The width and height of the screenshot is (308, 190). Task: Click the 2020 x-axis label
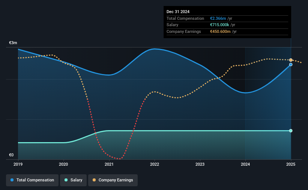pos(63,164)
